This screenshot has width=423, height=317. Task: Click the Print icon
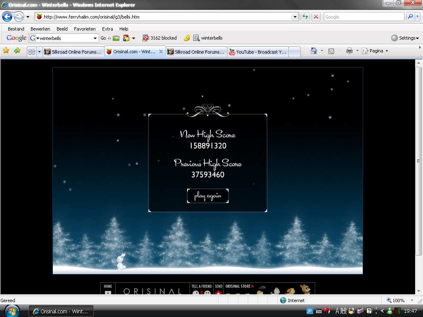(x=349, y=51)
